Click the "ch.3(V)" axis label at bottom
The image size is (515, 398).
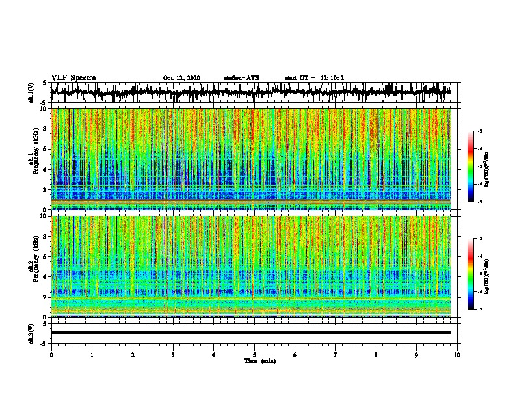(31, 334)
